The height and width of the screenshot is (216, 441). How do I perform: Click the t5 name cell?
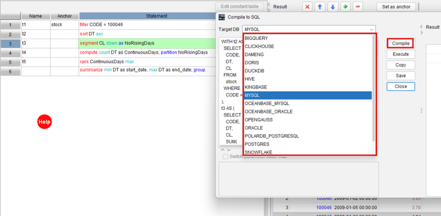click(36, 62)
